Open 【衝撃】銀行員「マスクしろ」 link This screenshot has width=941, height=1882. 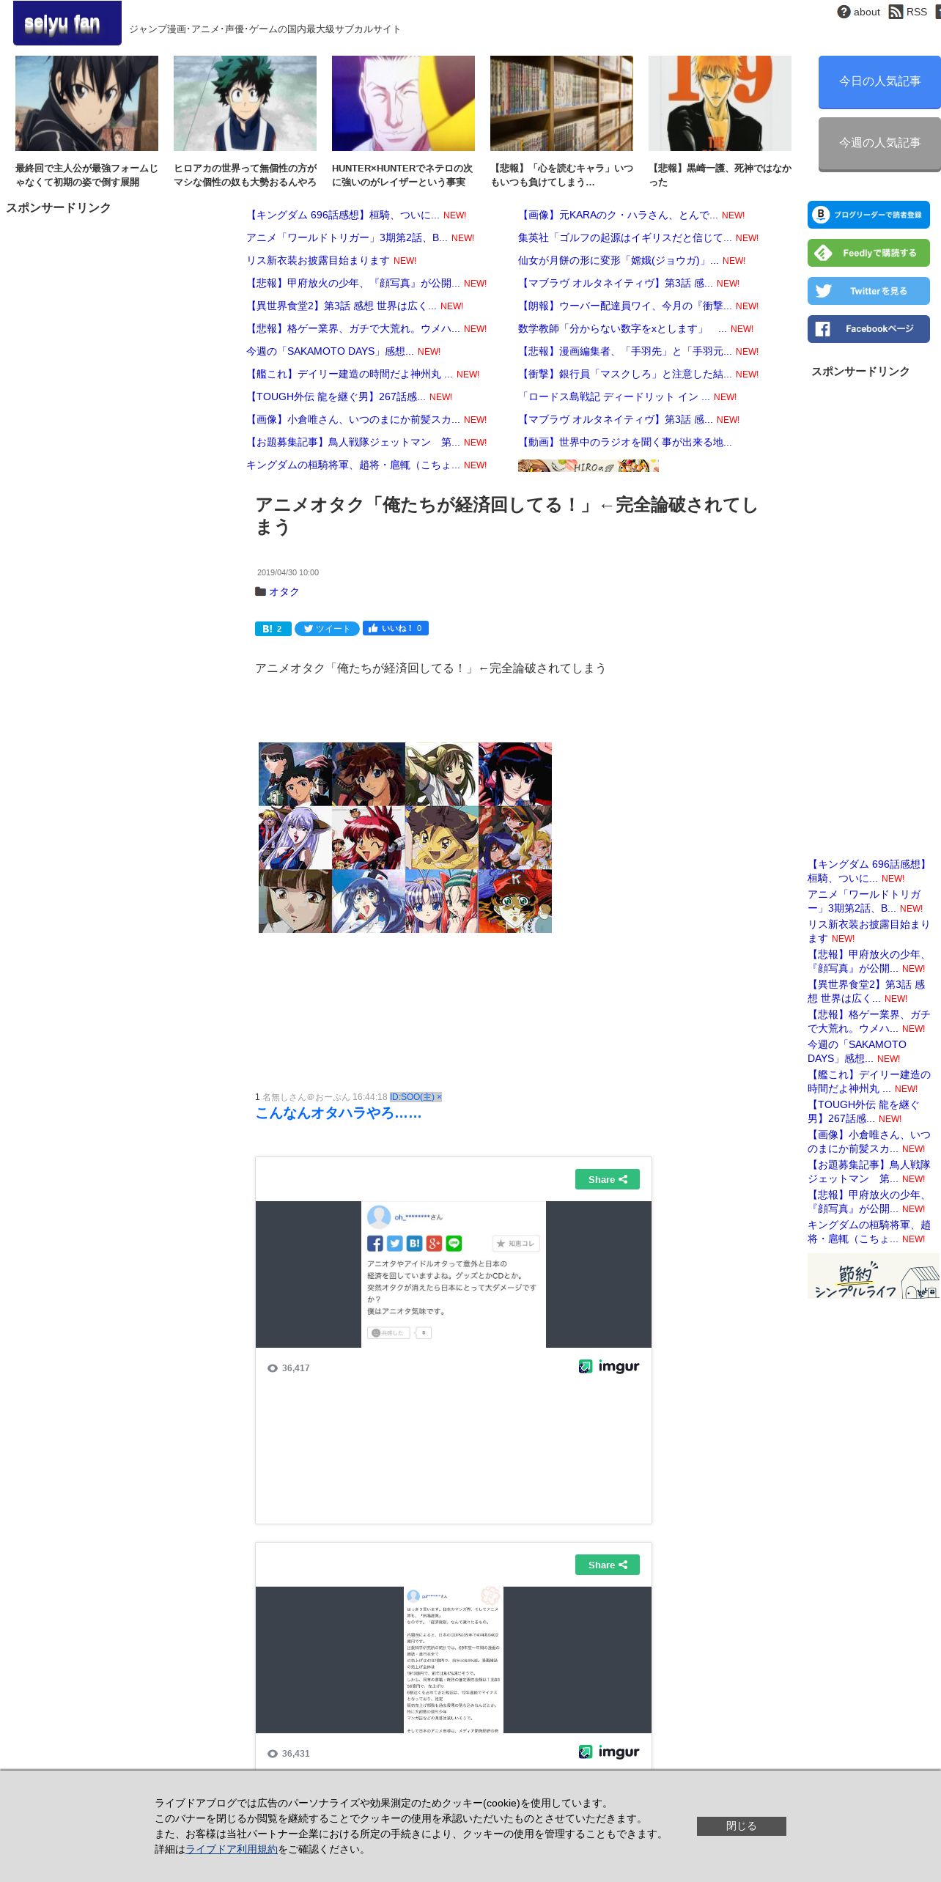(625, 374)
